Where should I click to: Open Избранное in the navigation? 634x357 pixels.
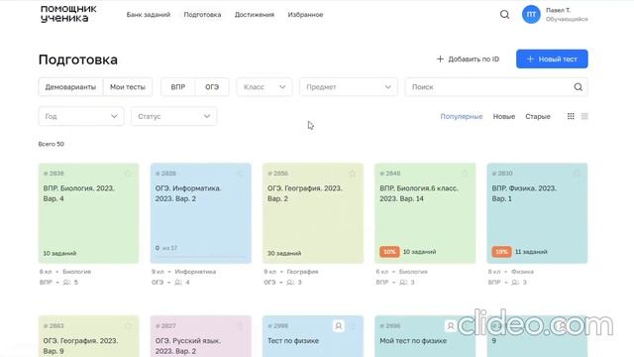pyautogui.click(x=305, y=15)
